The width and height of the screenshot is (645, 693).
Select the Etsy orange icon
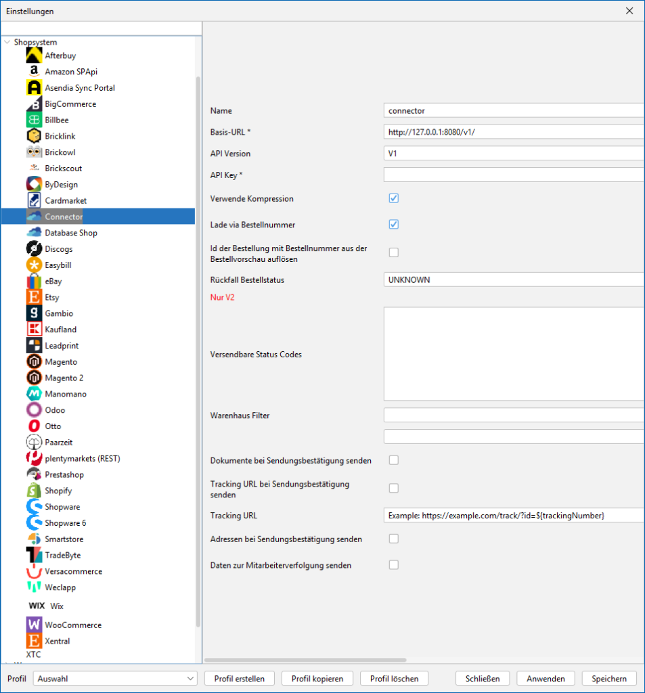(x=34, y=297)
